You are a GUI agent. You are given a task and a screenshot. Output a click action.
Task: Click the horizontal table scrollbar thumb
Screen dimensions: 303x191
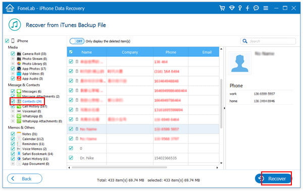click(119, 167)
